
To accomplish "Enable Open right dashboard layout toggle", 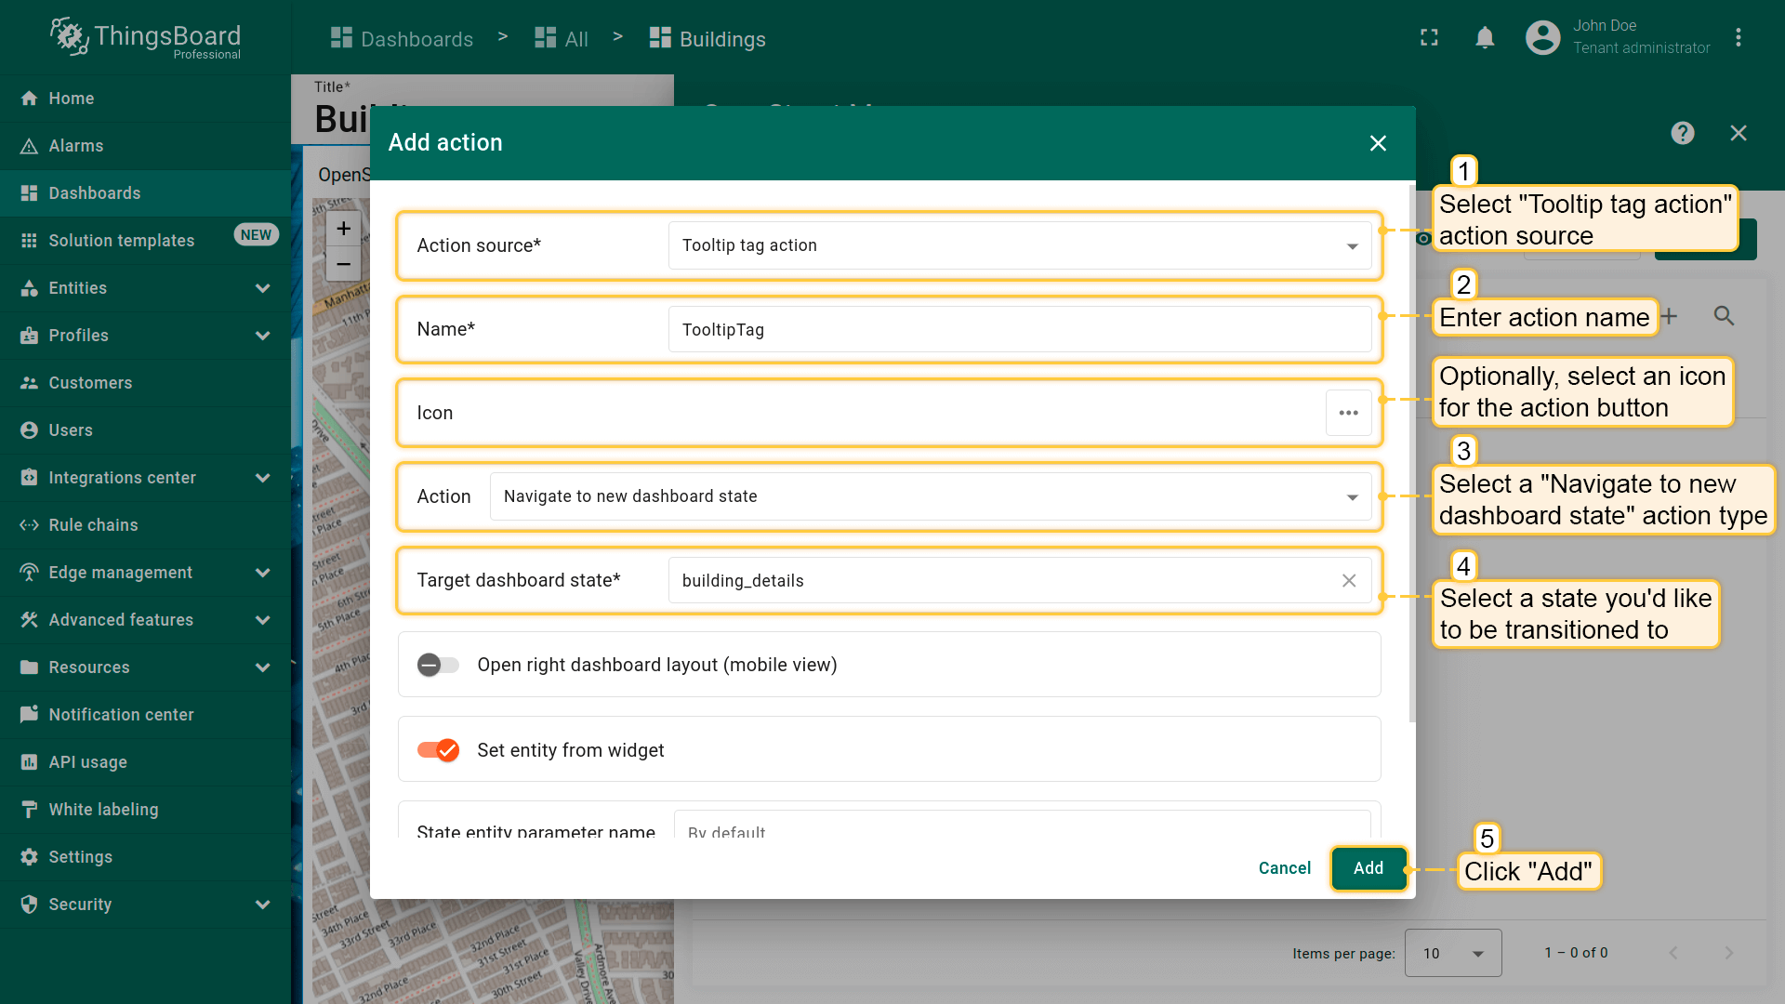I will coord(438,665).
